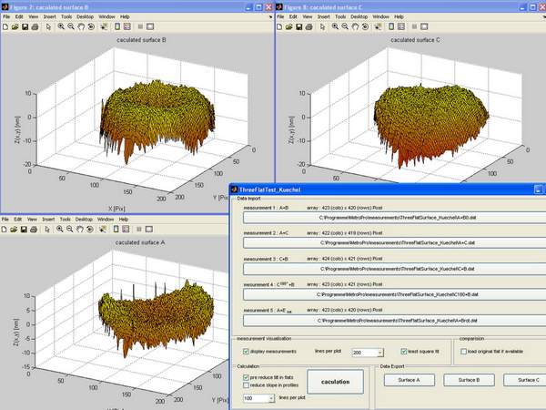Export data with Surface B button

(469, 380)
